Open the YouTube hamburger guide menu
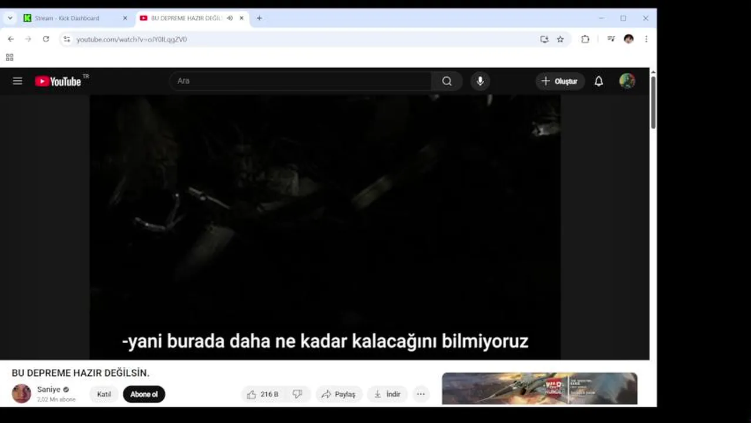The width and height of the screenshot is (751, 423). click(x=18, y=81)
